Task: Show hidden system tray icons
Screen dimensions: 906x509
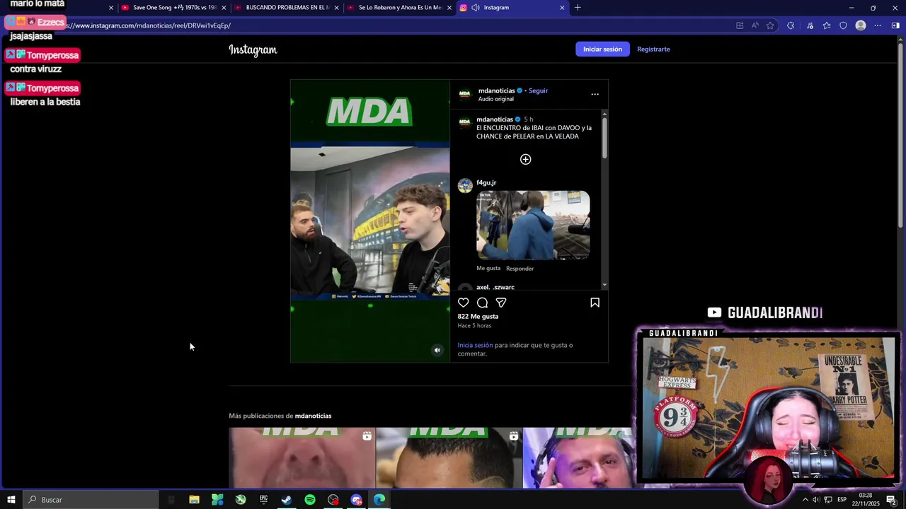Action: coord(805,500)
